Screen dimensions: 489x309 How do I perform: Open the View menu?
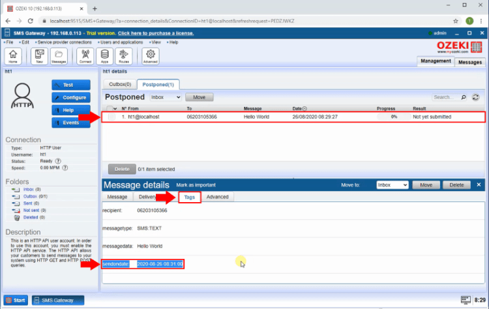pos(156,42)
